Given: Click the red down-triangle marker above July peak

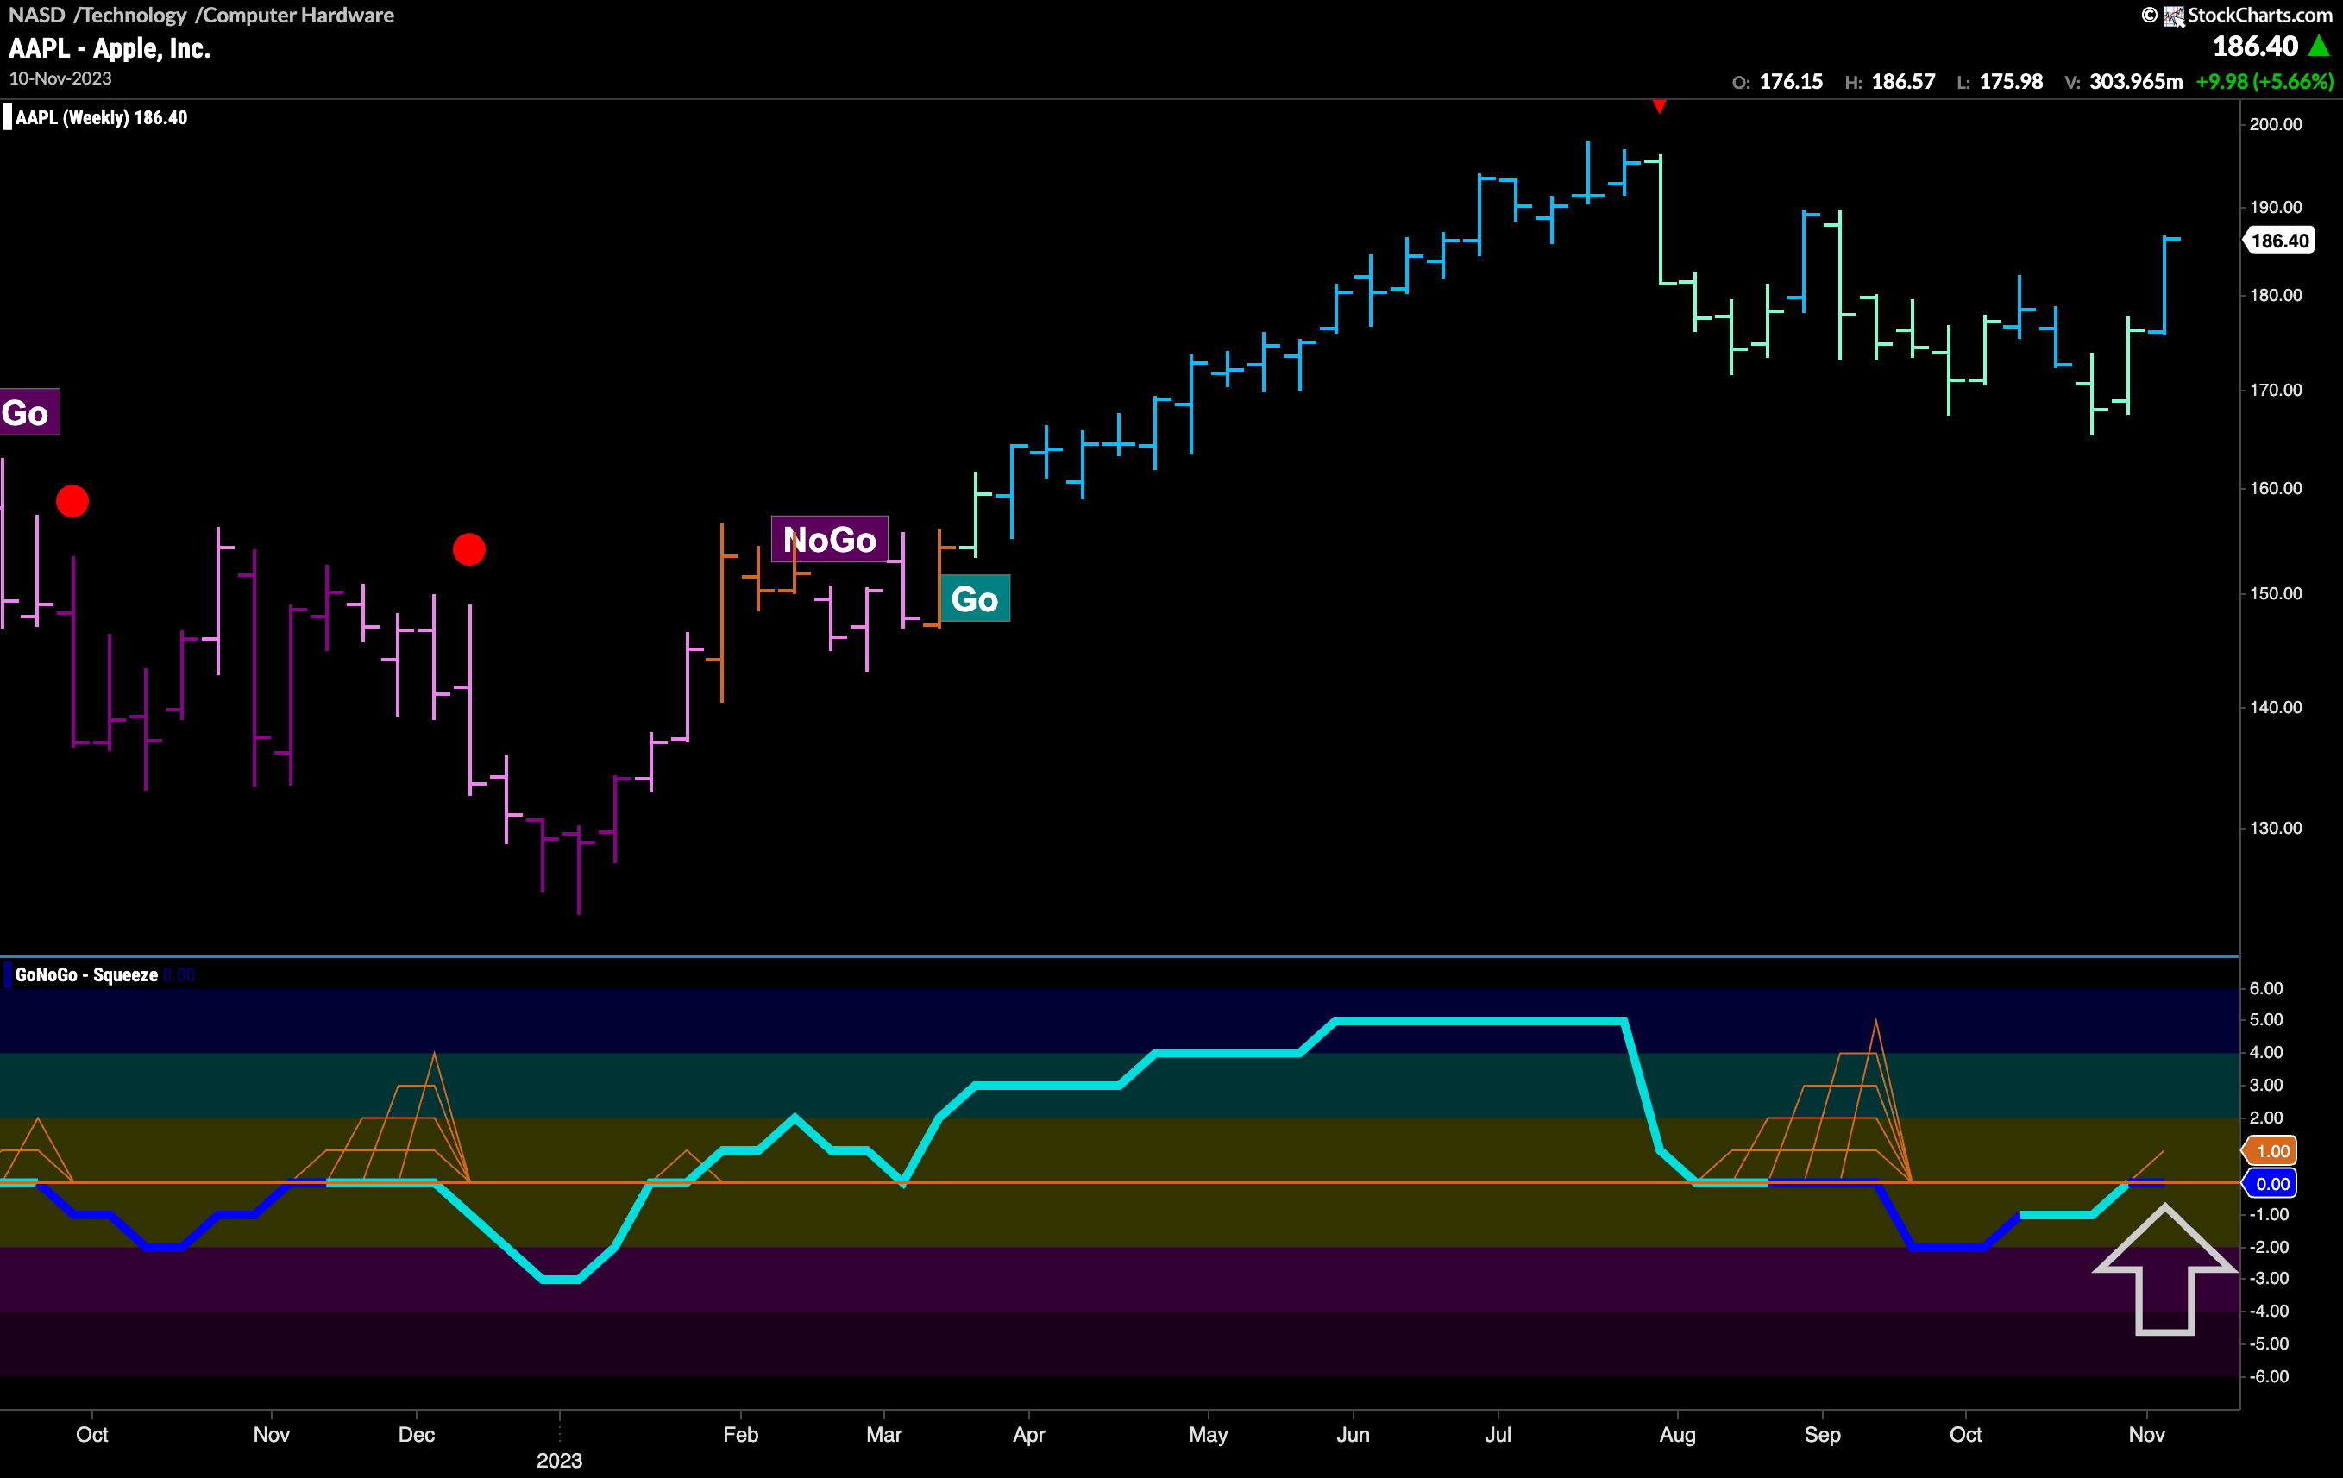Looking at the screenshot, I should point(1659,106).
